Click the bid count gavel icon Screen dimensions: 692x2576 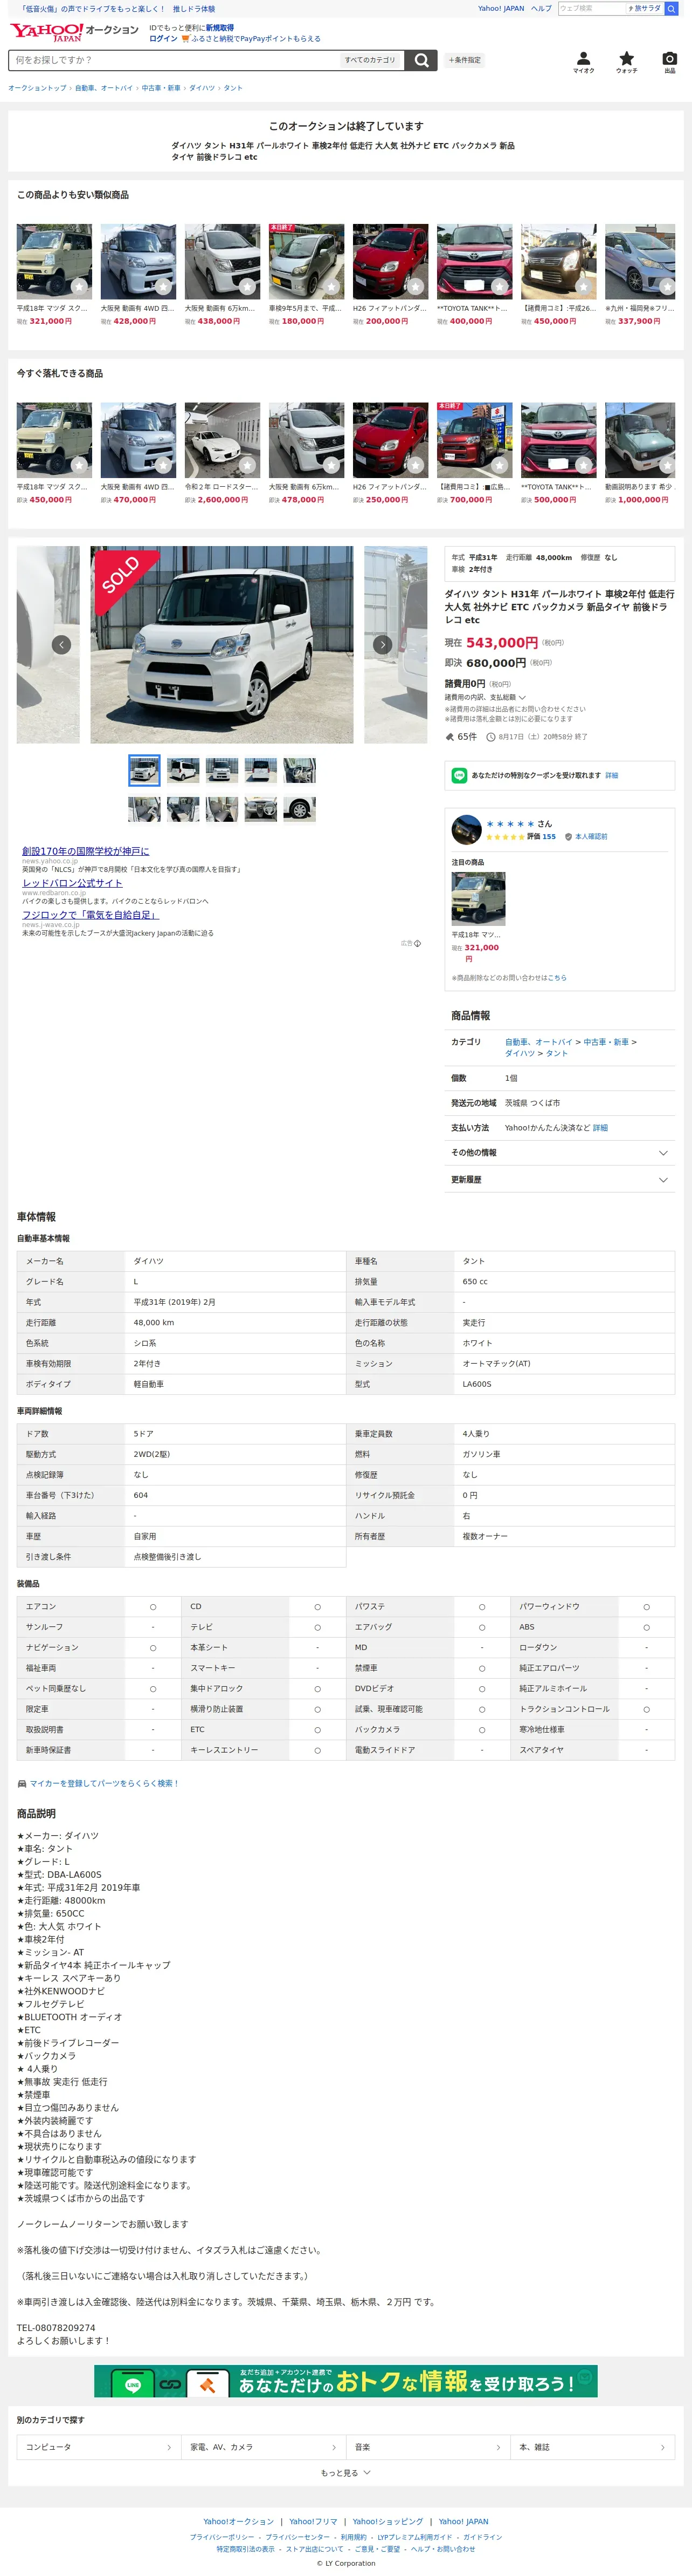click(x=449, y=737)
